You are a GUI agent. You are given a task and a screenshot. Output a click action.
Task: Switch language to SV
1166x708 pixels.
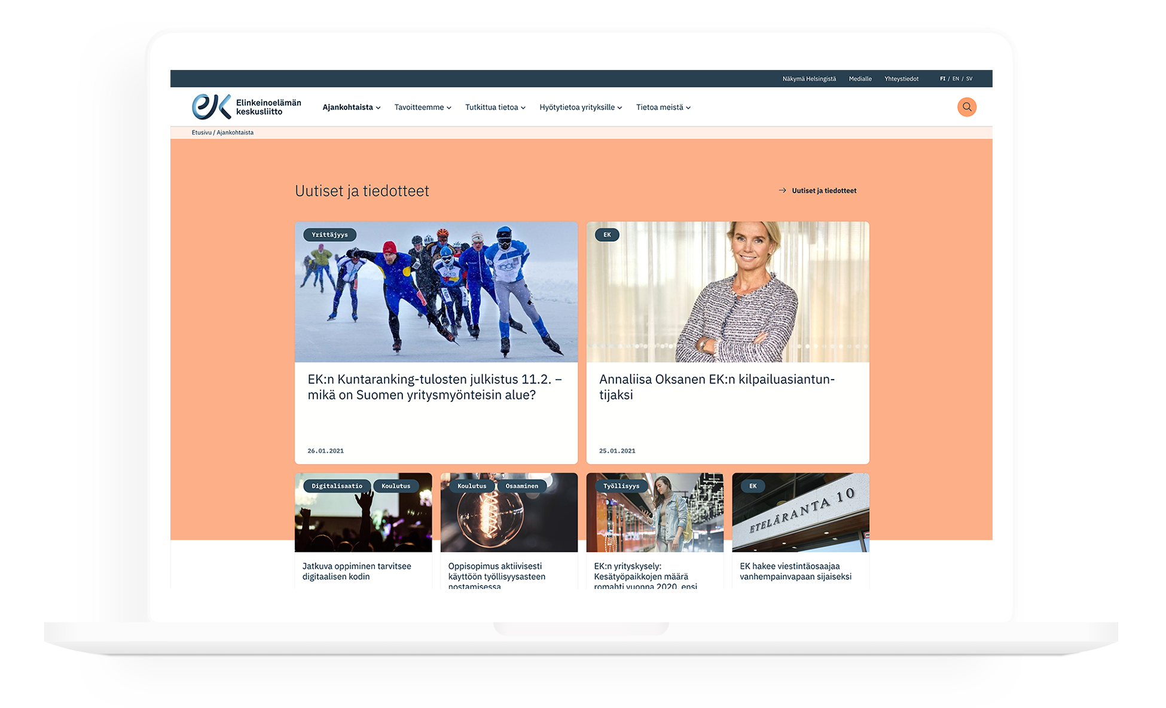969,79
